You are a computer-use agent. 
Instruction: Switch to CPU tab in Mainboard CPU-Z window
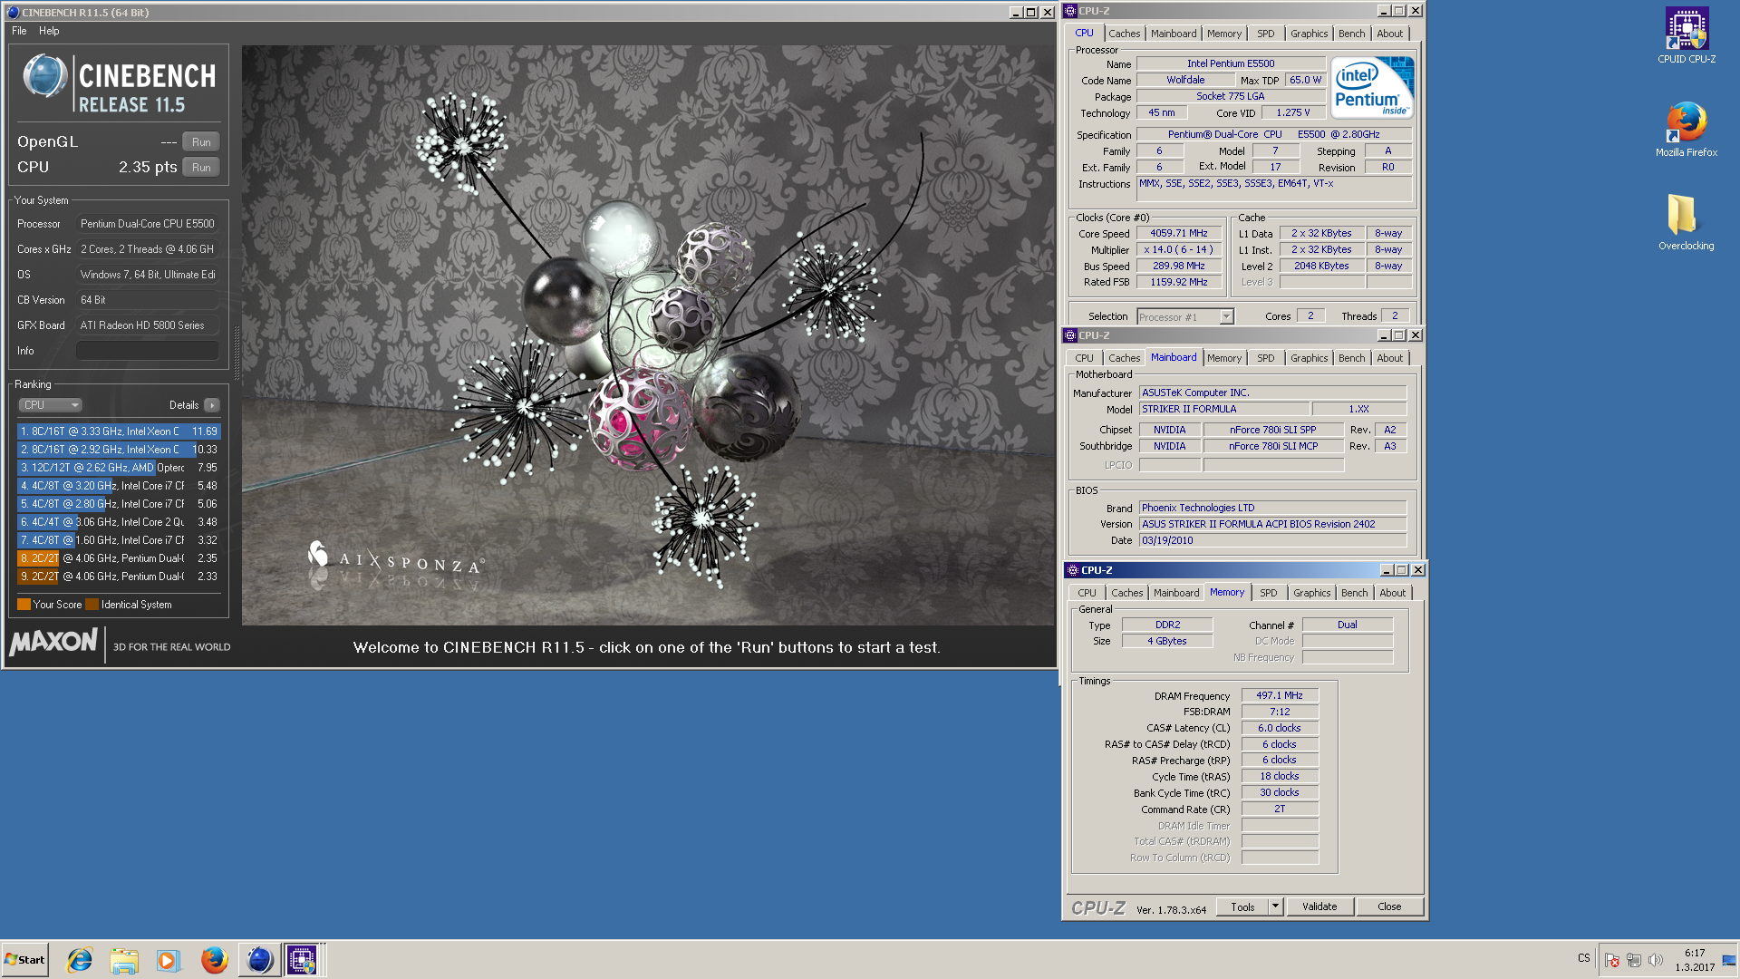click(x=1084, y=358)
